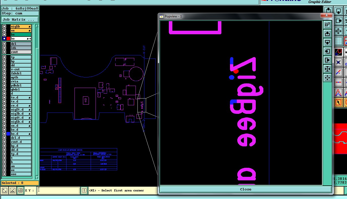Close the Popview window with Close button

click(x=246, y=189)
